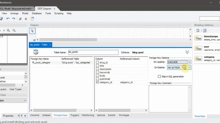Image resolution: width=220 pixels, height=124 pixels.
Task: Check the title column checkbox
Action: [x=97, y=66]
